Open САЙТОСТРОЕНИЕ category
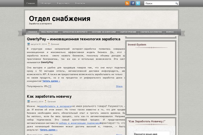This screenshot has width=203, height=135. [128, 32]
